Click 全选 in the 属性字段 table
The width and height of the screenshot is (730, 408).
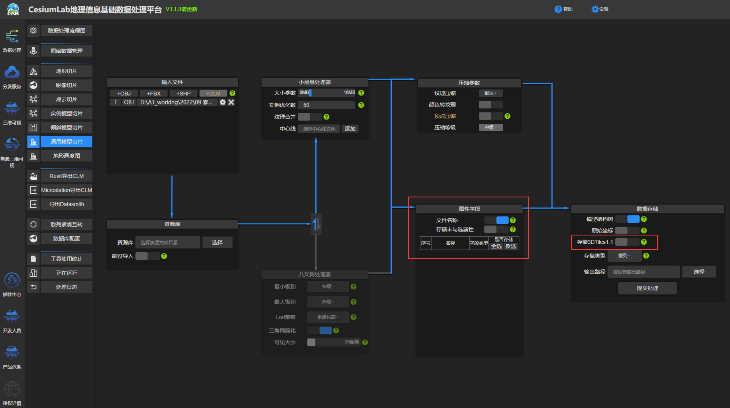496,246
